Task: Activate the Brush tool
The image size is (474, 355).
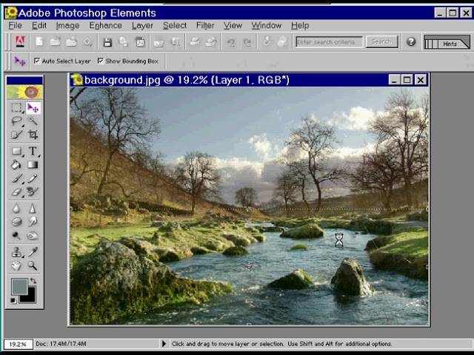Action: pos(16,178)
